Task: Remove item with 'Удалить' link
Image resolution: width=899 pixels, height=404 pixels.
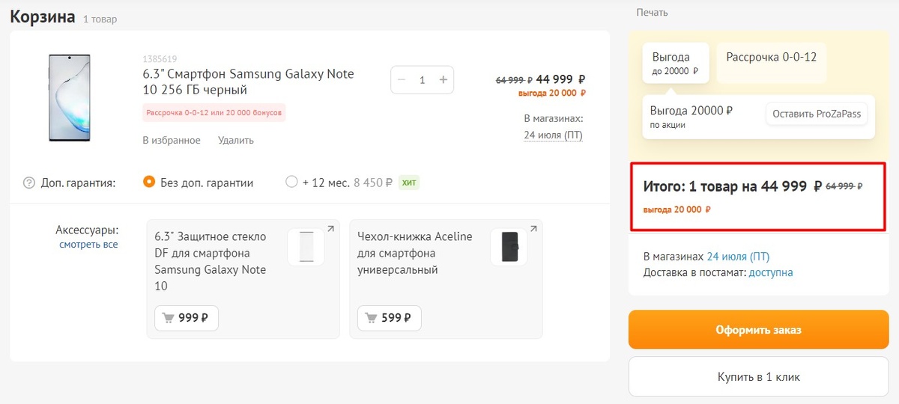Action: 236,140
